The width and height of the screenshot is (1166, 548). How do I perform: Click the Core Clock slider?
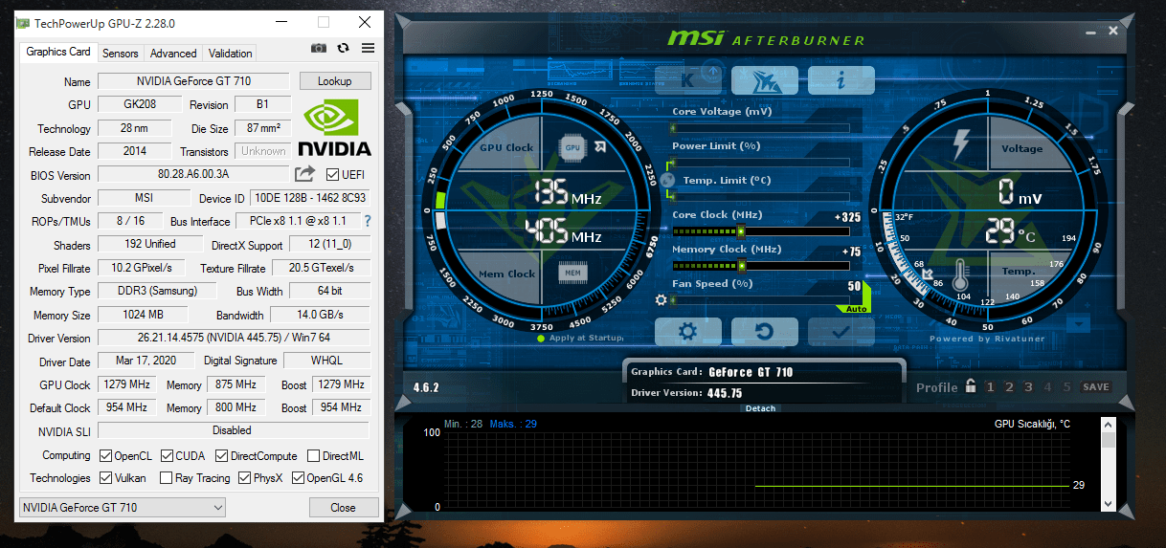[760, 230]
